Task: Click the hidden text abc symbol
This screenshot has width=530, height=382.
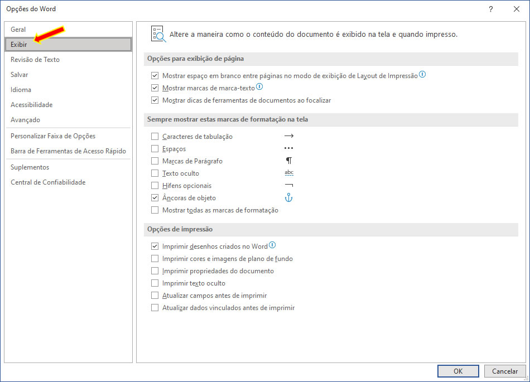Action: click(x=289, y=172)
